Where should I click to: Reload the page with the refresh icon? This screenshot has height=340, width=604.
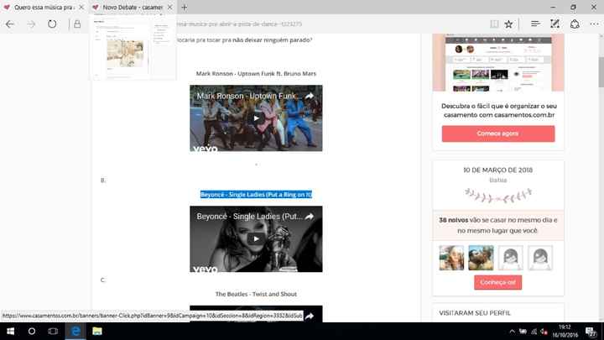[x=52, y=24]
